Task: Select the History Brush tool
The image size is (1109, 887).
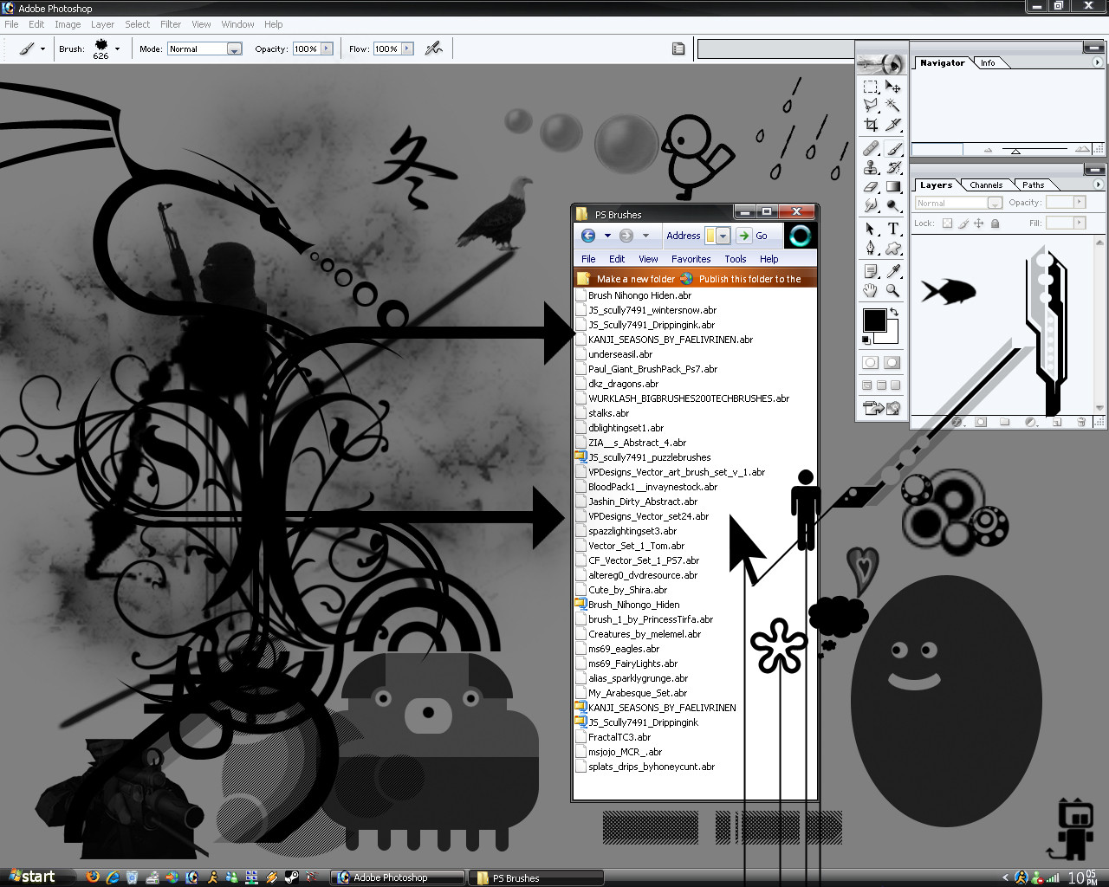Action: 893,167
